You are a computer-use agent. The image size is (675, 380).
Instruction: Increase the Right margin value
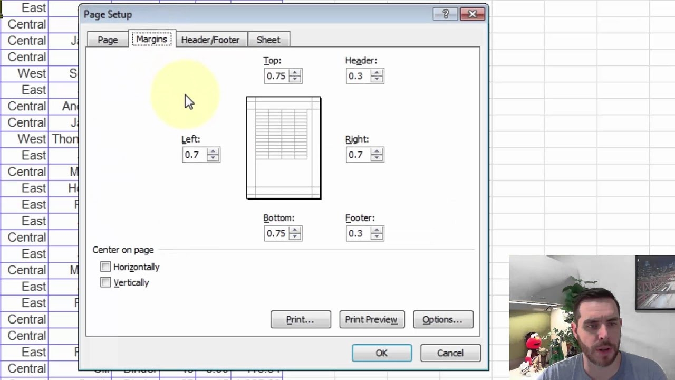(377, 151)
